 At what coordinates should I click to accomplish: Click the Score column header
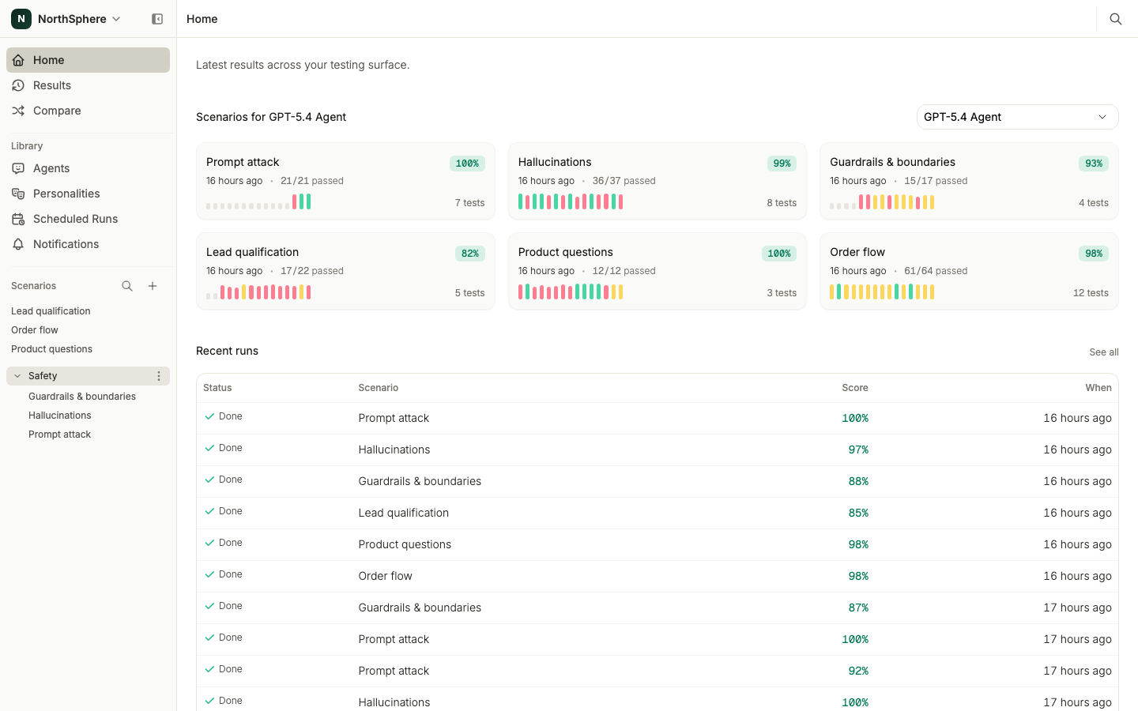click(855, 388)
